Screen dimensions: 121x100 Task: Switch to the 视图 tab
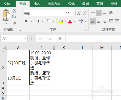point(114,4)
